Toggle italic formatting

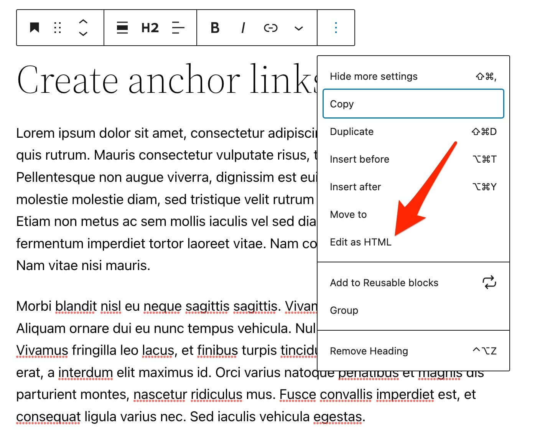[243, 28]
